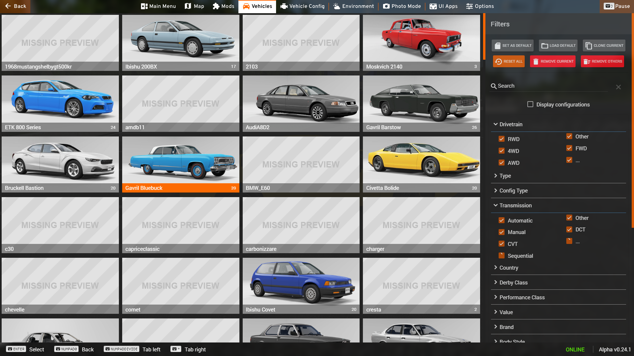Screen dimensions: 634x356
Task: Click the Map icon
Action: point(188,6)
